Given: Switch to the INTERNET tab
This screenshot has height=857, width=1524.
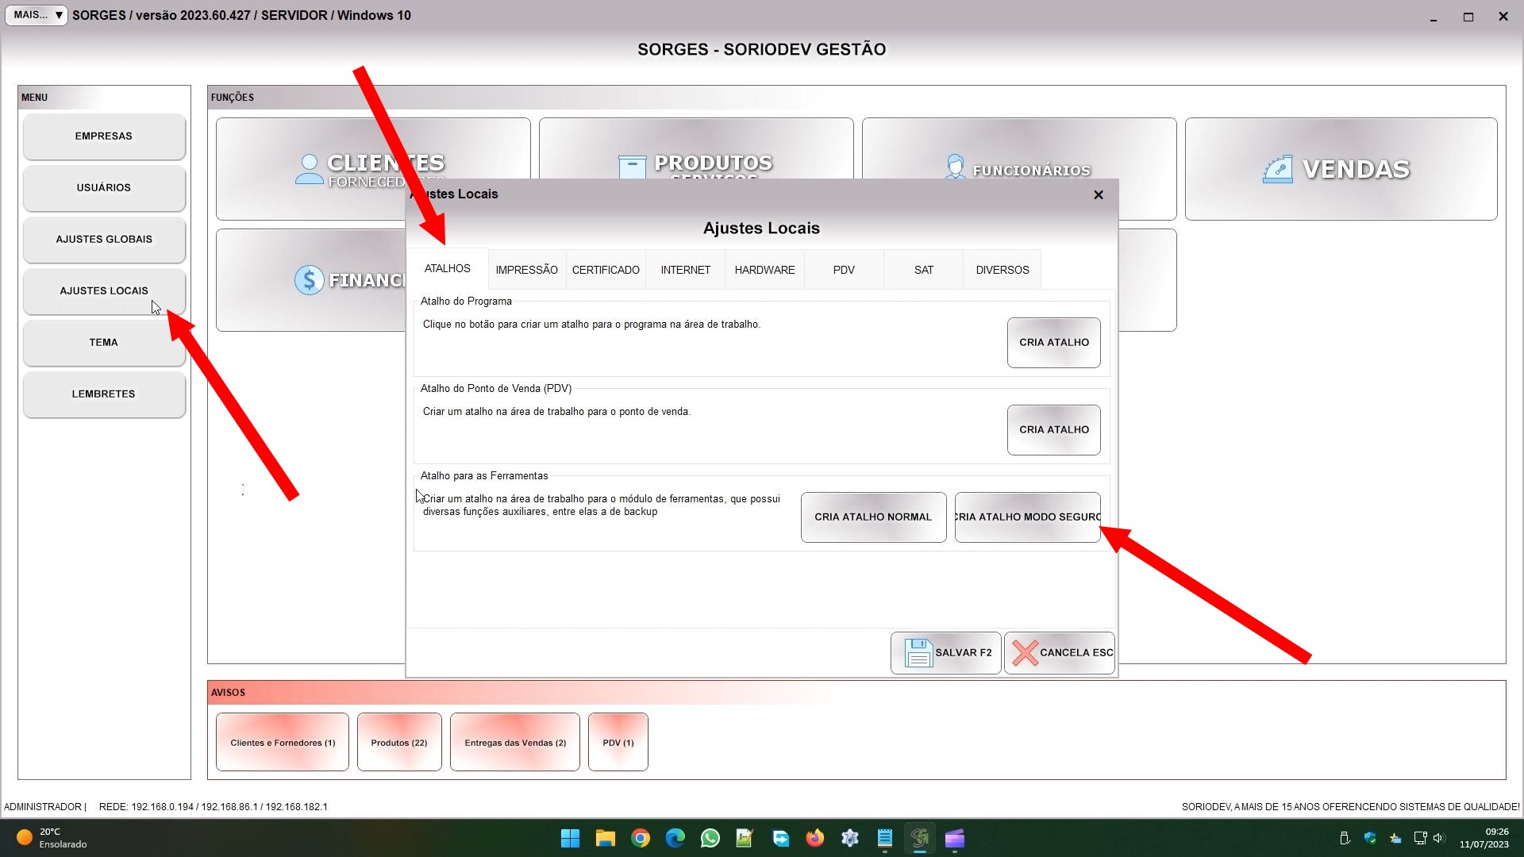Looking at the screenshot, I should click(686, 271).
